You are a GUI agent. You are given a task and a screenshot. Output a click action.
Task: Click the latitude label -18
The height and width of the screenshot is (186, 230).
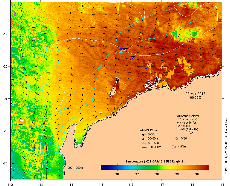(5, 2)
